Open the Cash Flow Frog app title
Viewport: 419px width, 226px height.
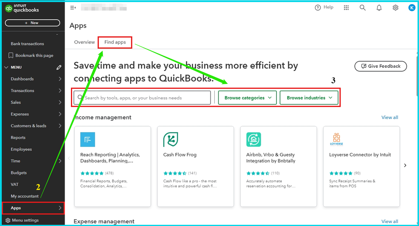pyautogui.click(x=180, y=155)
